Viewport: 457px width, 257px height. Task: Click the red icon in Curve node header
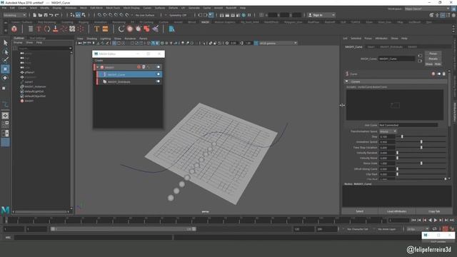(x=433, y=74)
